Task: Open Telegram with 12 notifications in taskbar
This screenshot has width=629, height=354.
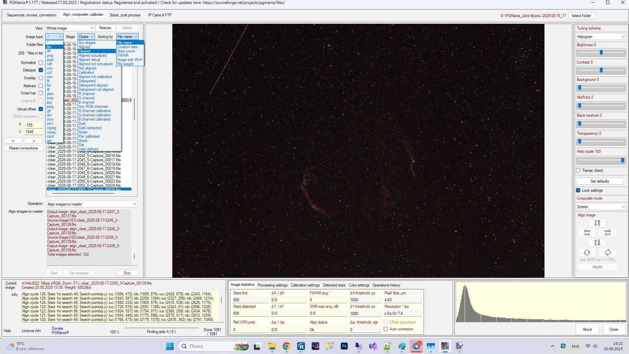Action: click(x=416, y=346)
